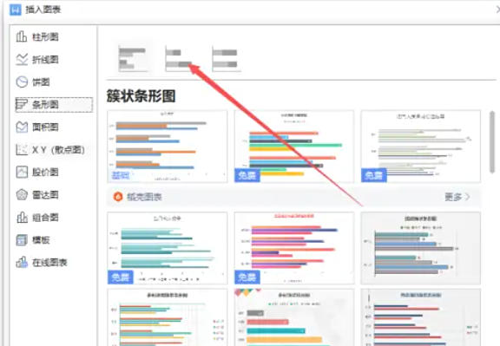The height and width of the screenshot is (346, 500).
Task: Select the bar thumbnail with bunting flags
Action: click(294, 317)
